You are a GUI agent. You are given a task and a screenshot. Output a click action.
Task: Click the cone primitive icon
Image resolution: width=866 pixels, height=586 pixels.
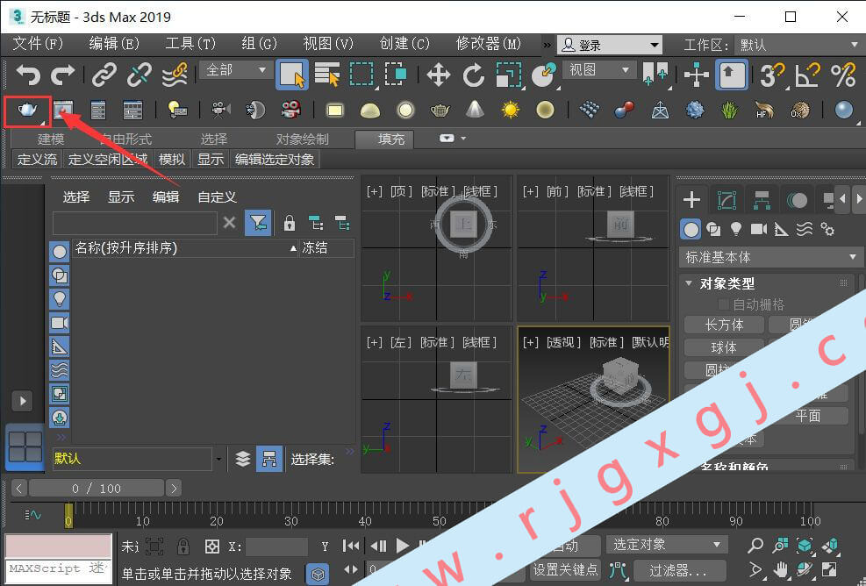[x=475, y=110]
